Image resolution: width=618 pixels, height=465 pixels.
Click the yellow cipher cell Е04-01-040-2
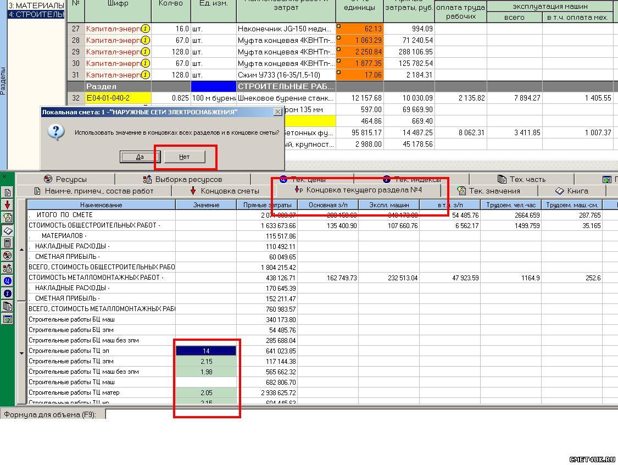coord(118,98)
